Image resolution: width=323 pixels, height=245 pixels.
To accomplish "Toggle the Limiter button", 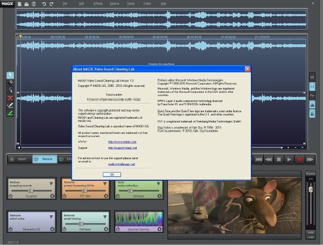I will point(311,237).
